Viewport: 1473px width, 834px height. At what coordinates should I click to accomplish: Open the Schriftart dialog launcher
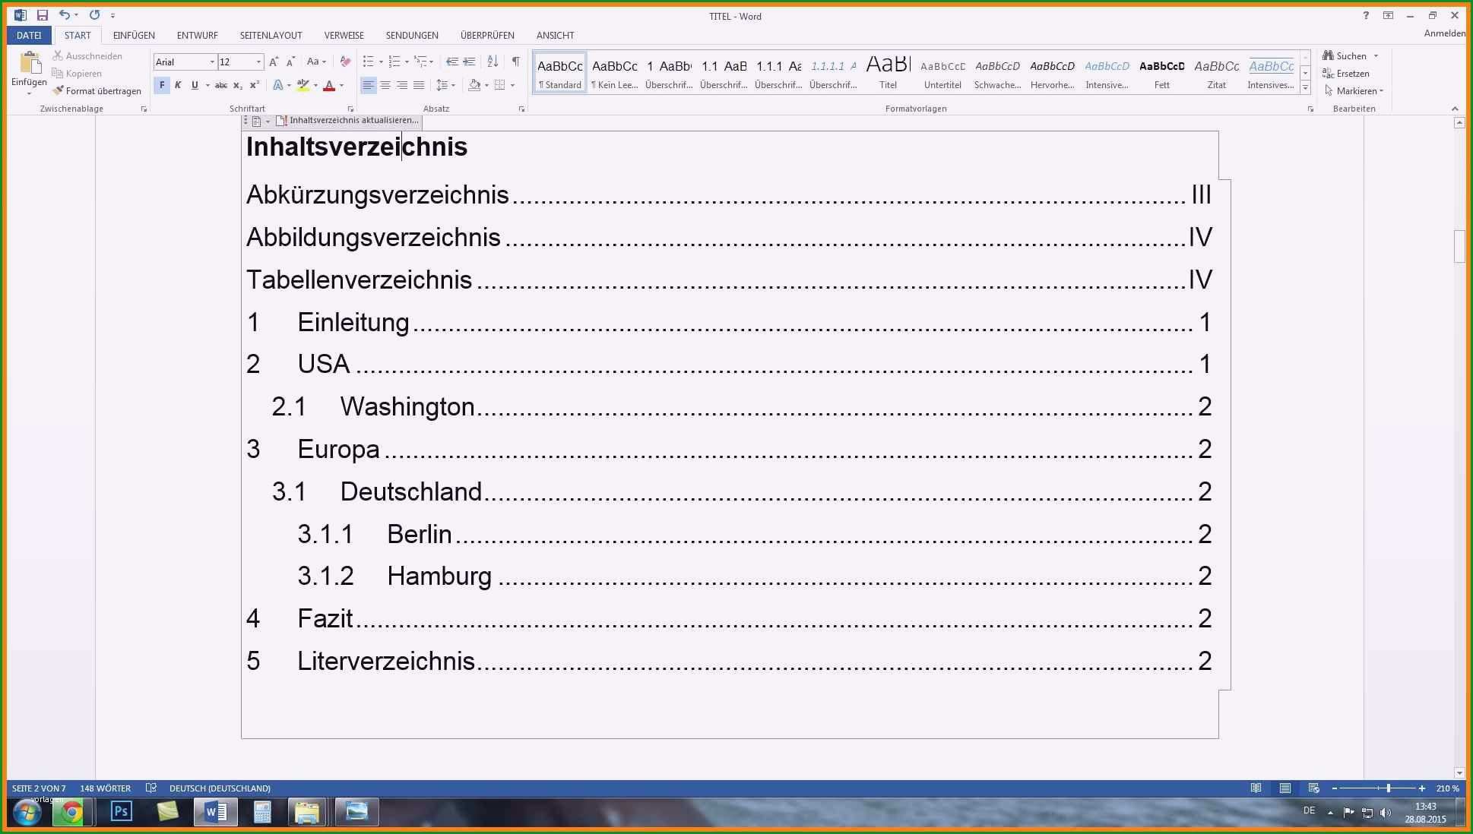coord(350,109)
